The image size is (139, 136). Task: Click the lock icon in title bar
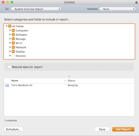click(136, 2)
